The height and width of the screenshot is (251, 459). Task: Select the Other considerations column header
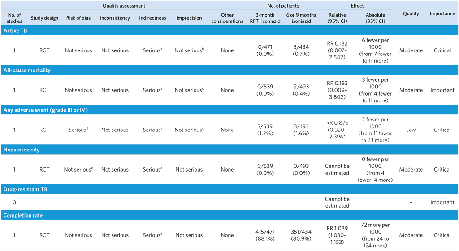[227, 18]
